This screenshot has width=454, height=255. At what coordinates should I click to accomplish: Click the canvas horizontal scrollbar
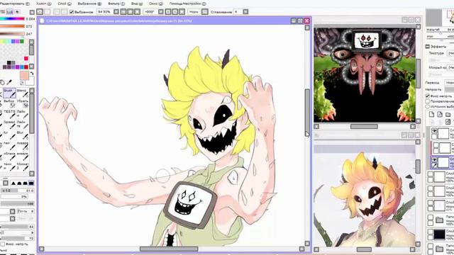(x=169, y=249)
